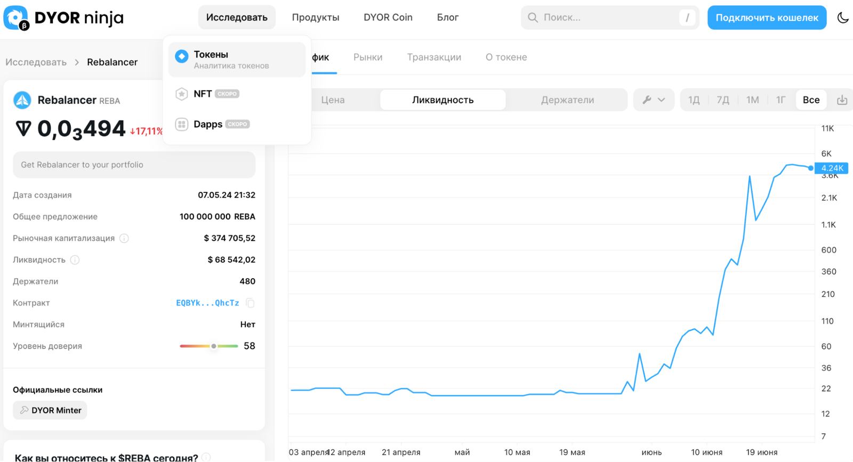
Task: Click the Toncoin price symbol icon
Action: [x=23, y=129]
